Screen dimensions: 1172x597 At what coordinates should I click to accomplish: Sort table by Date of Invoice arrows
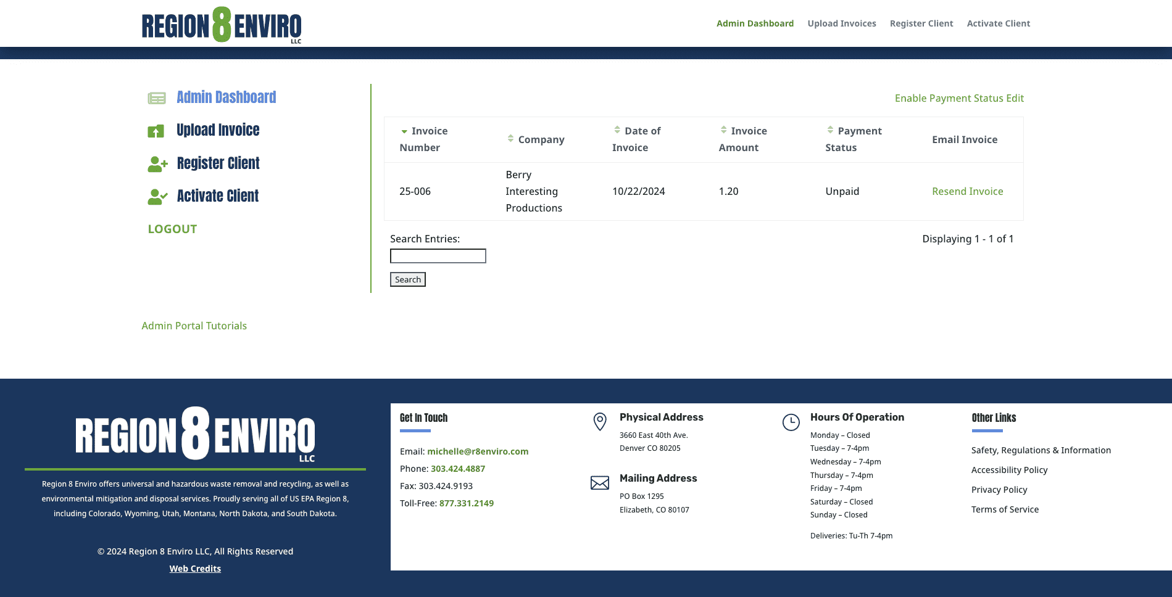click(617, 130)
